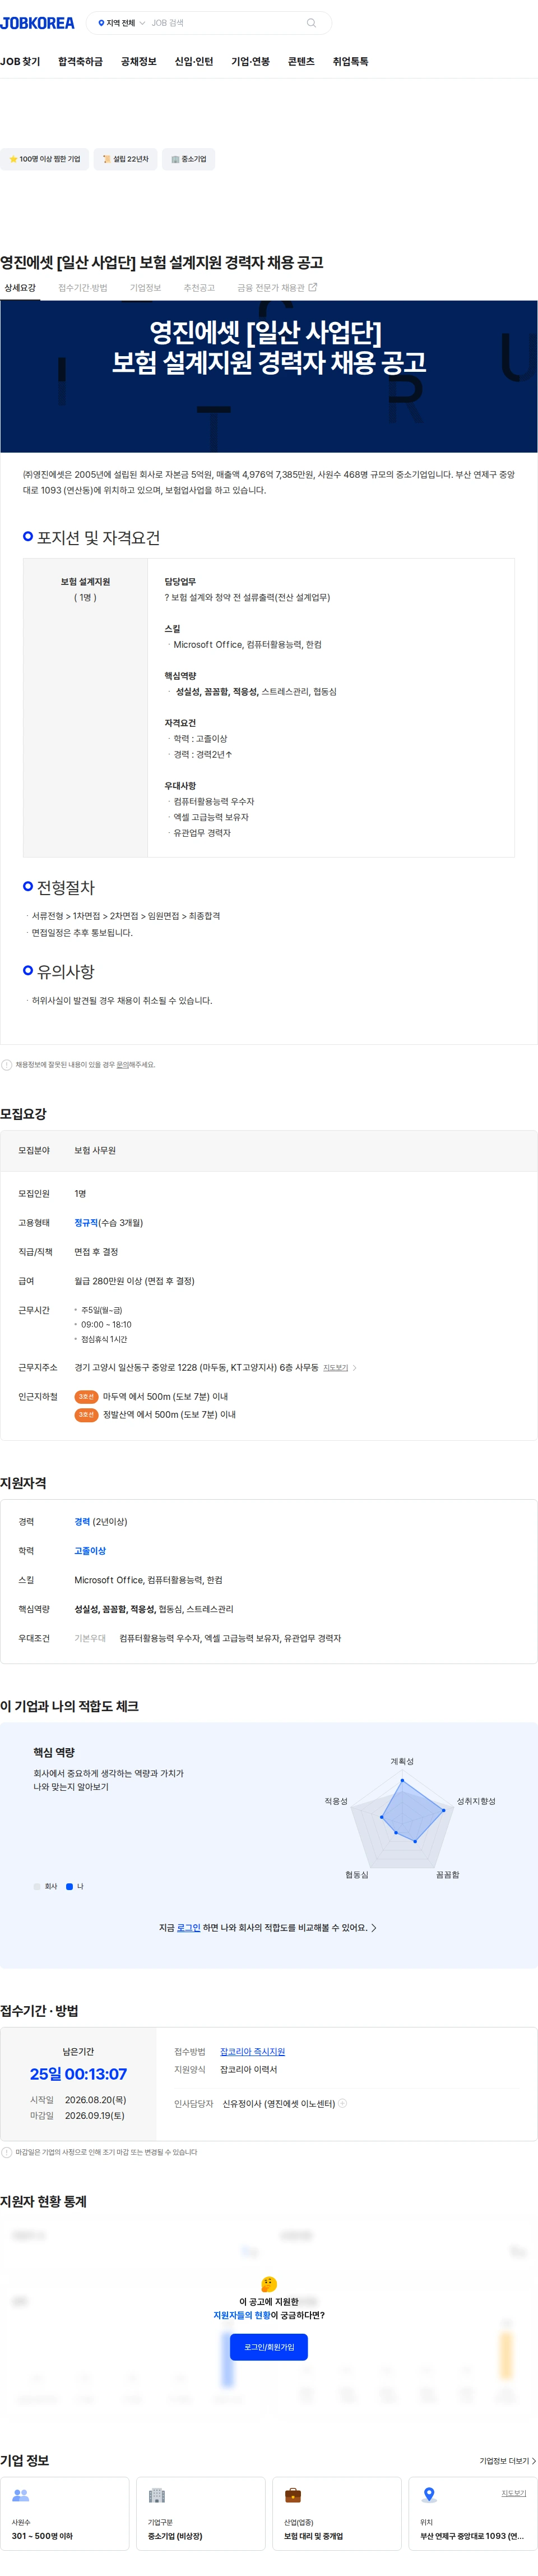Click the 기업구분 building icon
Image resolution: width=538 pixels, height=2576 pixels.
(156, 2495)
